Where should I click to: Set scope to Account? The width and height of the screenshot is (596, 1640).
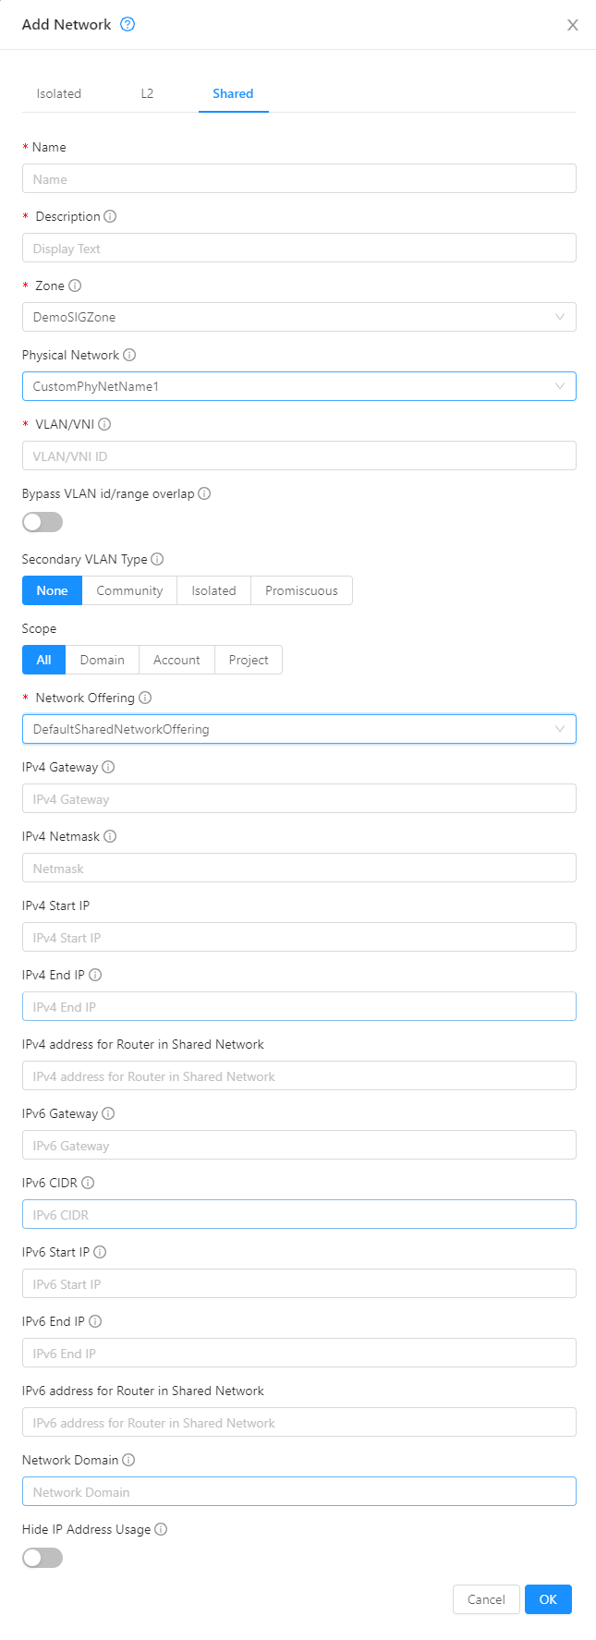pos(176,660)
